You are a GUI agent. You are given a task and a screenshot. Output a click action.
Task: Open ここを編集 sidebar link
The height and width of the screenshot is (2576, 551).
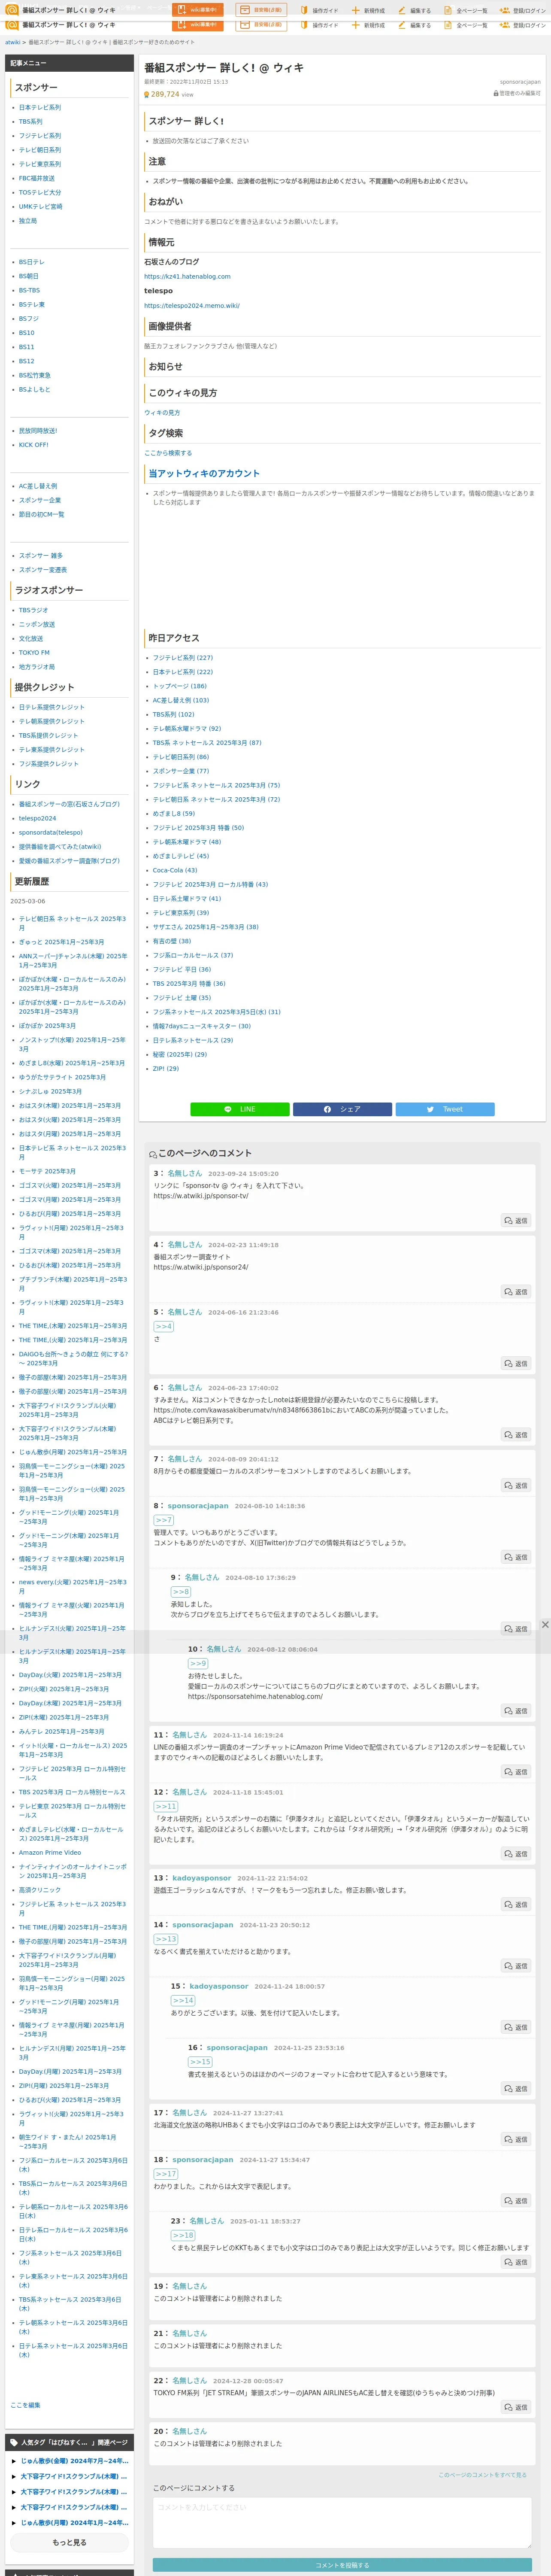(25, 2405)
